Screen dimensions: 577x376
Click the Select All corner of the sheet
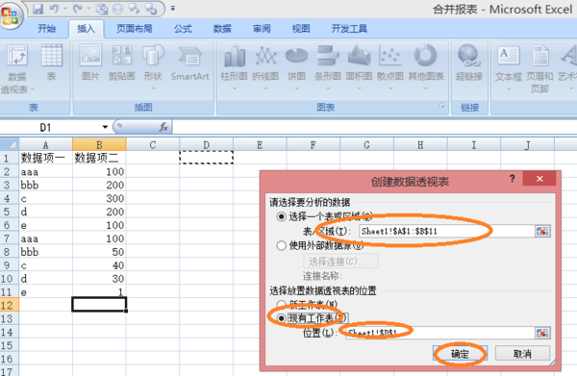10,144
